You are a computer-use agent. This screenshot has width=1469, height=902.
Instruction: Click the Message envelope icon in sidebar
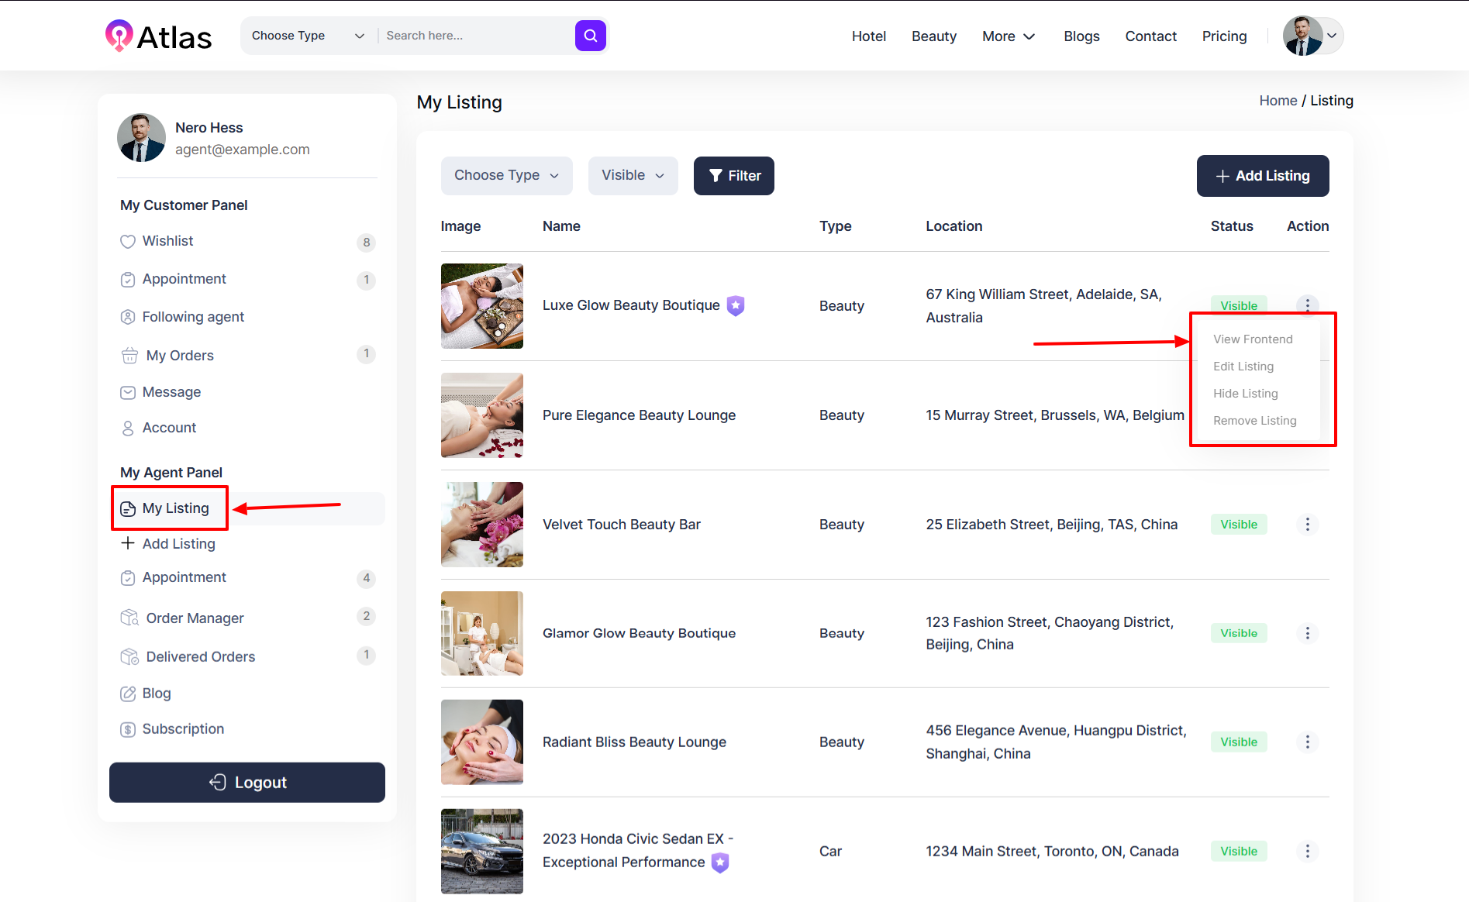click(x=128, y=393)
